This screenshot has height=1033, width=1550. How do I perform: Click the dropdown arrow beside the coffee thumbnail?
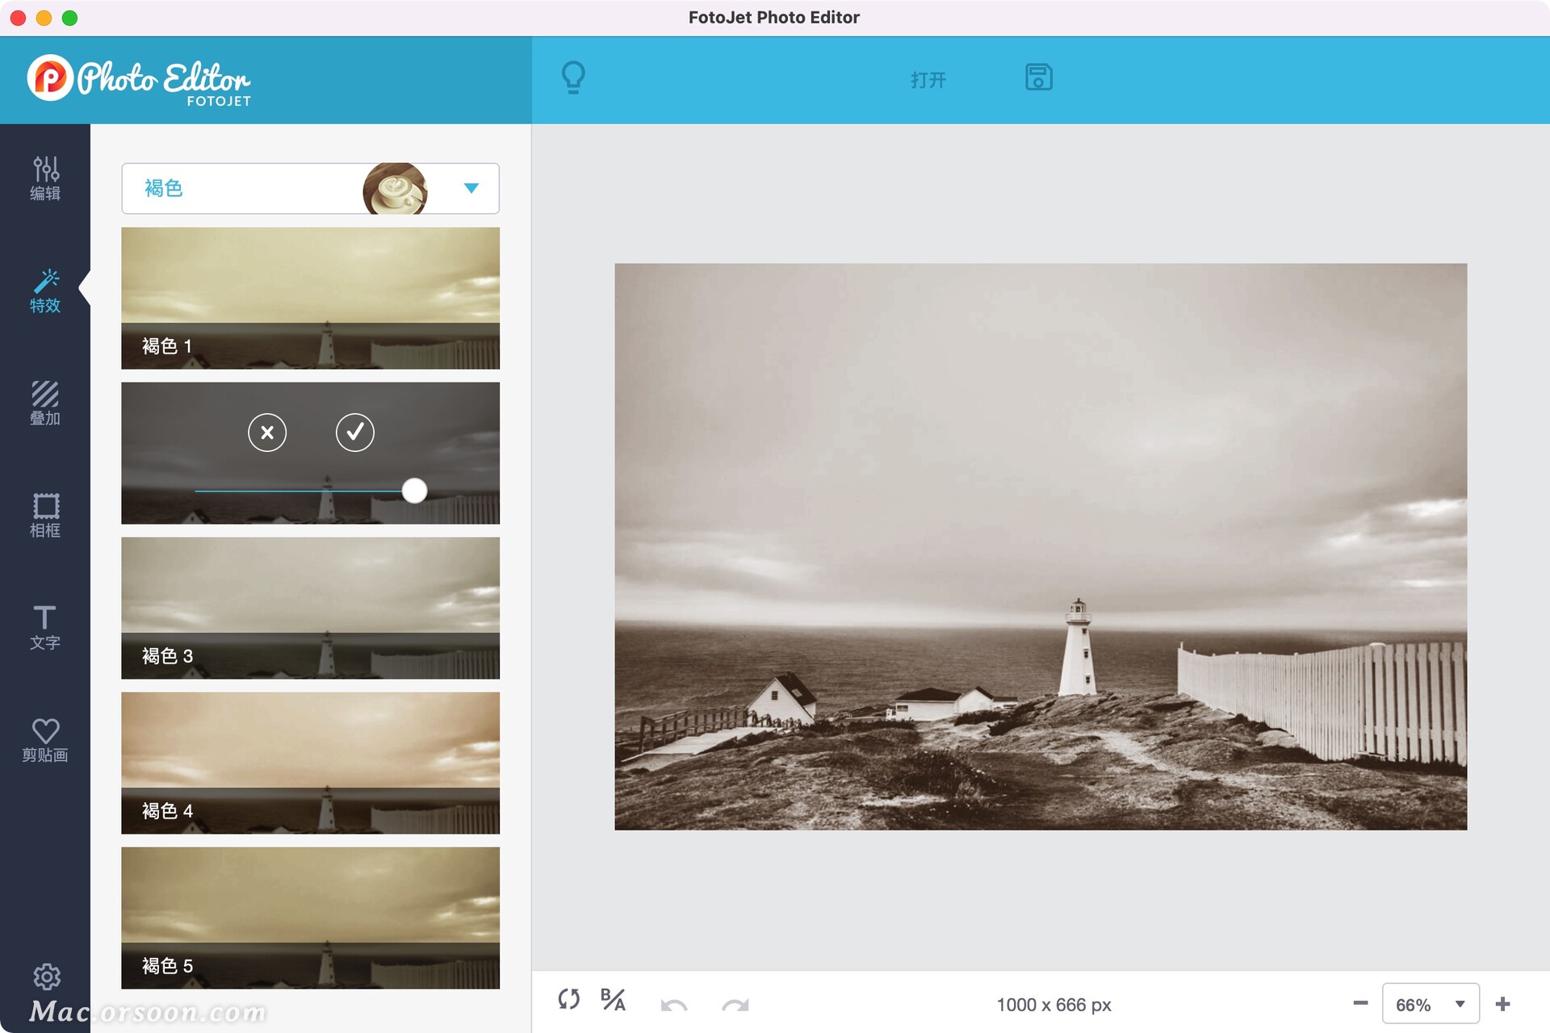471,188
